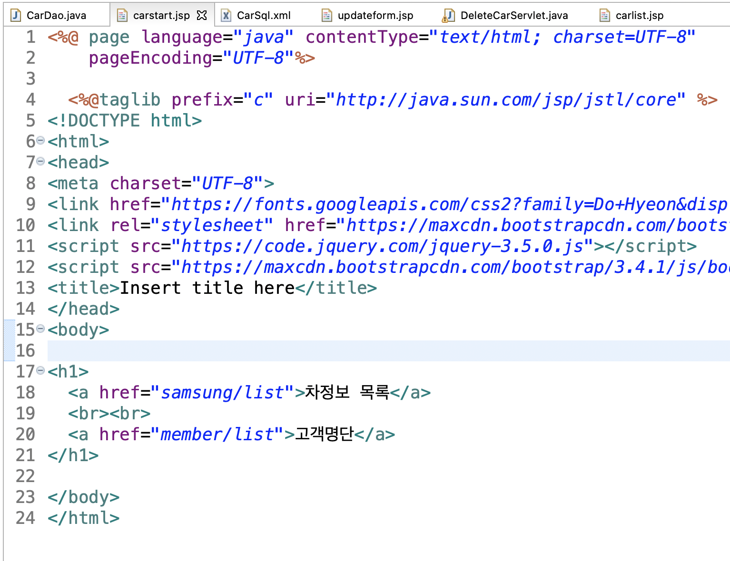Click the updateform.jsp file icon
The image size is (730, 561).
[x=327, y=15]
